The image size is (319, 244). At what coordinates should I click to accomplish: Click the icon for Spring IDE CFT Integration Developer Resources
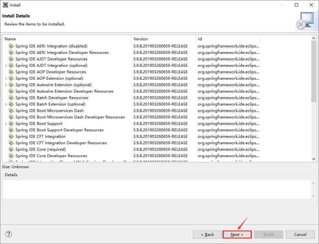11,143
